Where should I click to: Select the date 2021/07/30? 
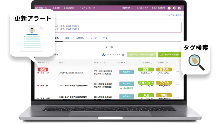(x=147, y=98)
